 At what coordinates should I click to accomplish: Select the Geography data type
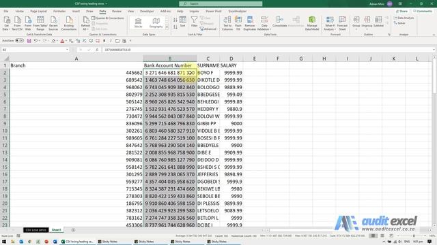pos(156,22)
